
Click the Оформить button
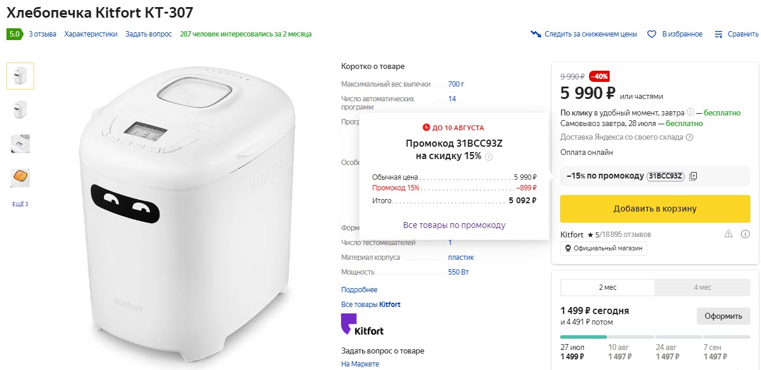pyautogui.click(x=723, y=316)
